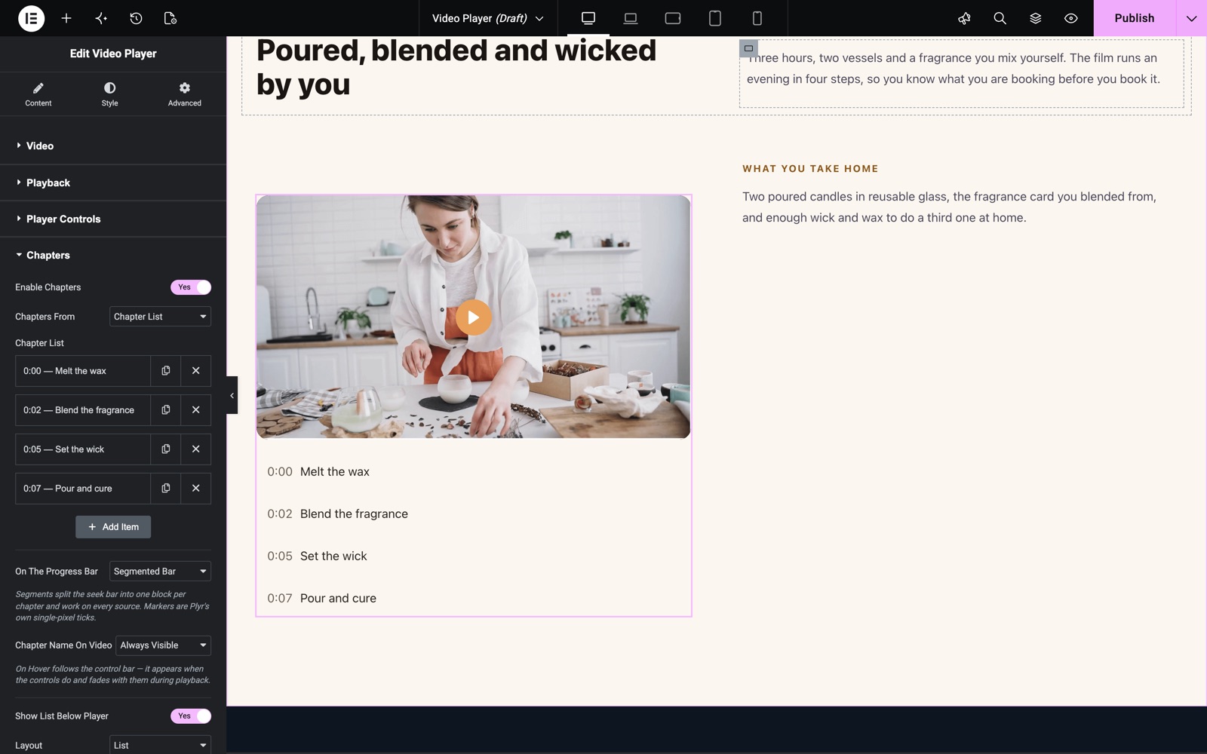
Task: Collapse the Chapters section
Action: tap(113, 255)
